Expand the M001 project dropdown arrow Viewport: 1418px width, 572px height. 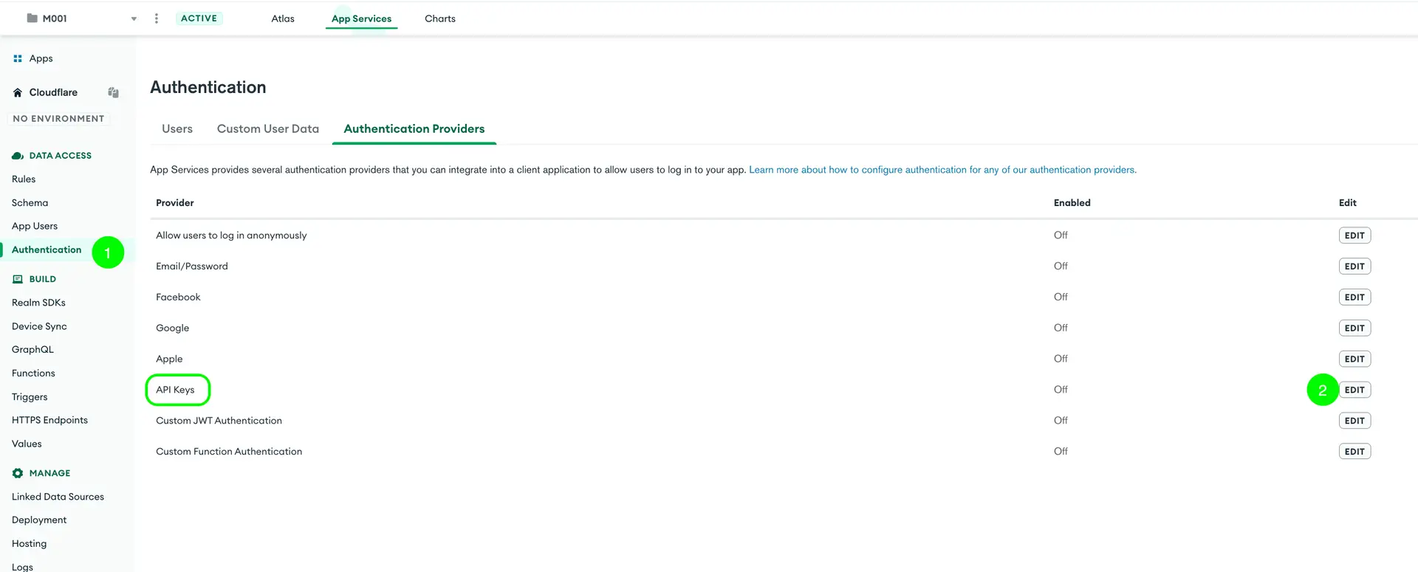tap(134, 19)
